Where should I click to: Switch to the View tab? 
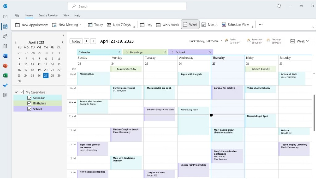coord(66,15)
